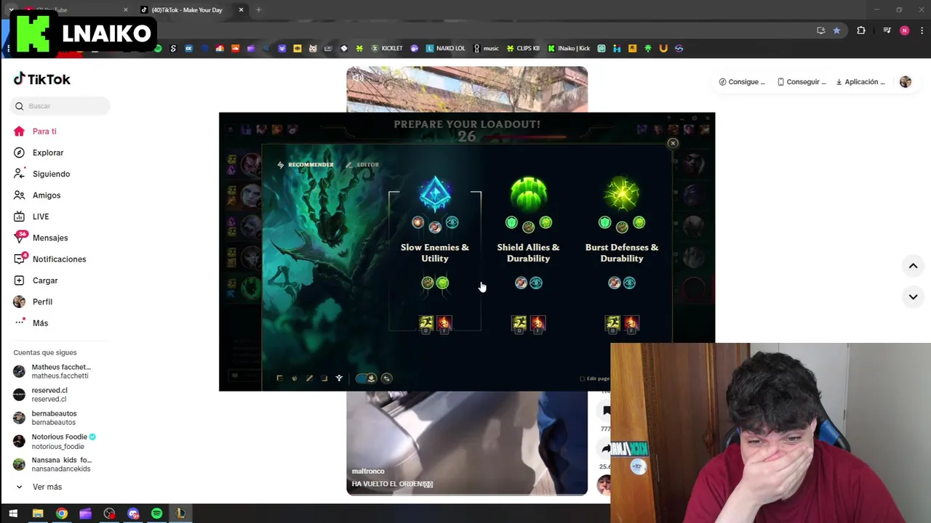Screen dimensions: 931x523
Task: Bookmark this page with star icon
Action: pos(836,31)
